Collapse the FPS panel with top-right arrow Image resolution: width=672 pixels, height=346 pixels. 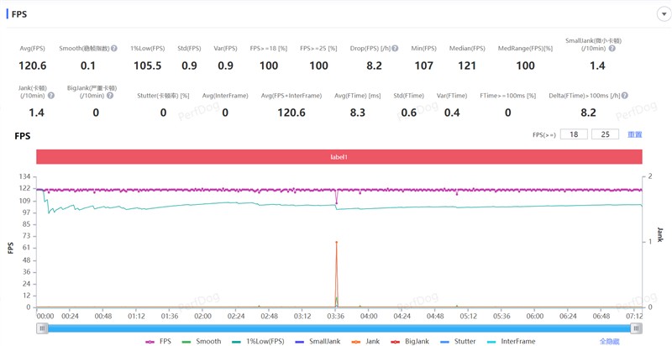[x=664, y=14]
